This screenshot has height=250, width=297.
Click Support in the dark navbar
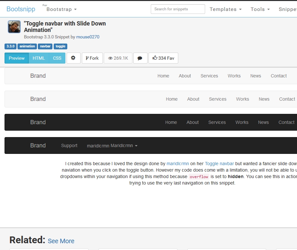tap(69, 145)
